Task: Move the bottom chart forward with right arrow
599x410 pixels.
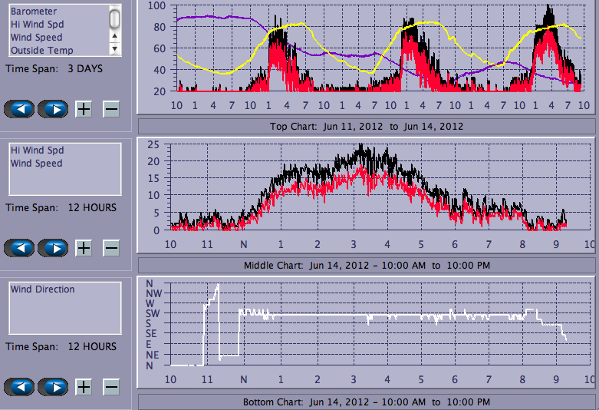Action: (52, 387)
